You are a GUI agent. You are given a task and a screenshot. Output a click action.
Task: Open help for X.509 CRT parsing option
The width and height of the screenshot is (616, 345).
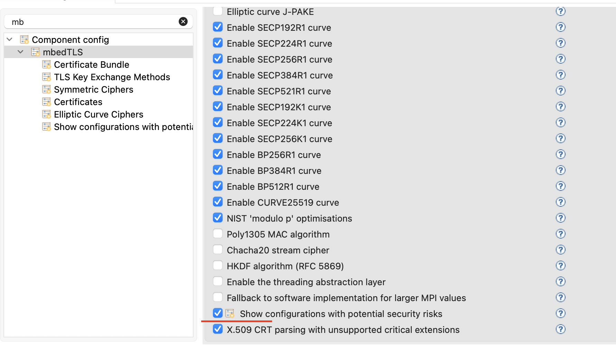[x=560, y=329]
